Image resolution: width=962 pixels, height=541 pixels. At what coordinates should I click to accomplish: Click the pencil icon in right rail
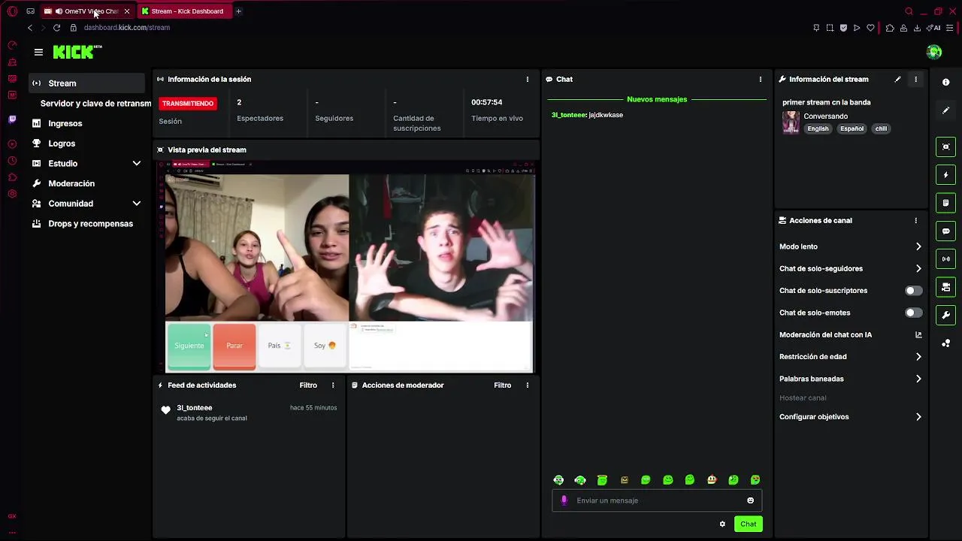coord(945,110)
